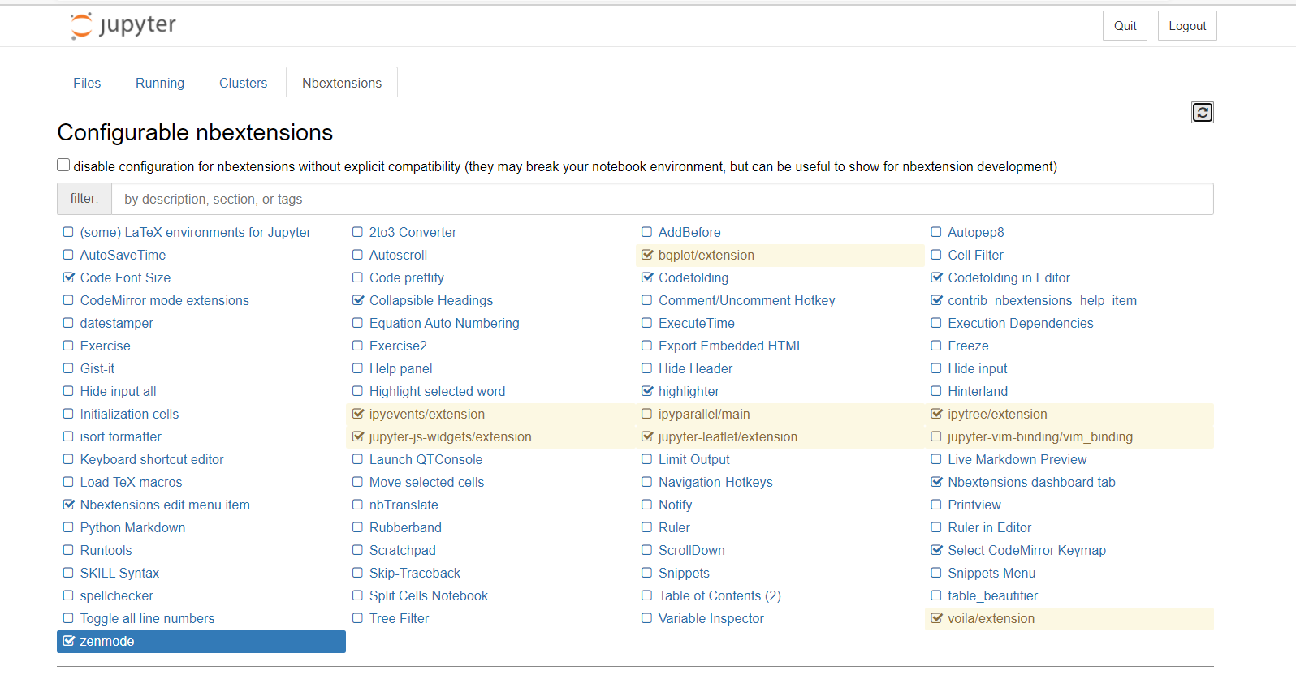1296x675 pixels.
Task: Click the Logout button
Action: (1186, 25)
